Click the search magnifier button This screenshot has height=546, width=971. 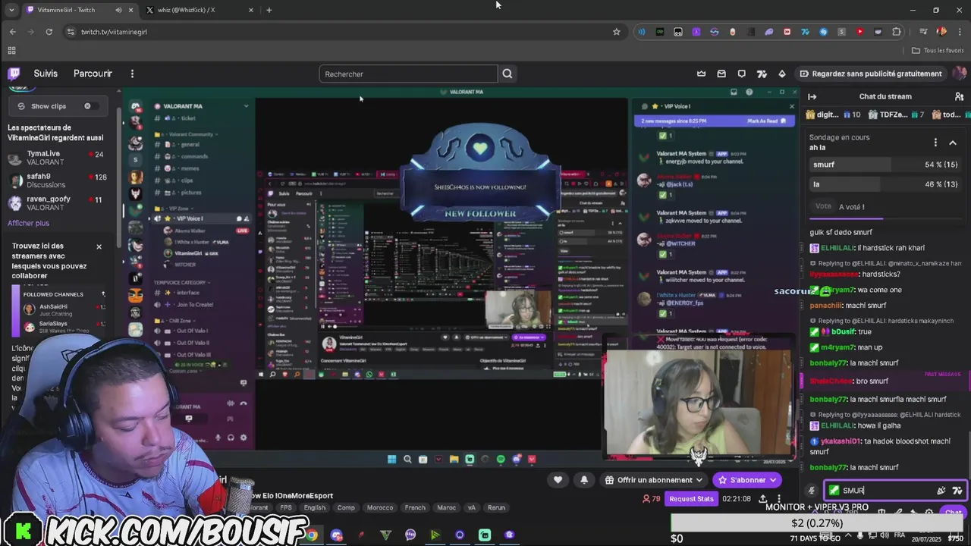[507, 74]
